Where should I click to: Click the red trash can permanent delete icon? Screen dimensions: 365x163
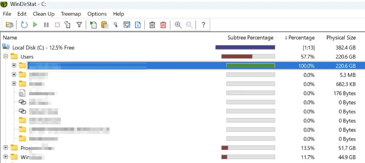click(163, 24)
